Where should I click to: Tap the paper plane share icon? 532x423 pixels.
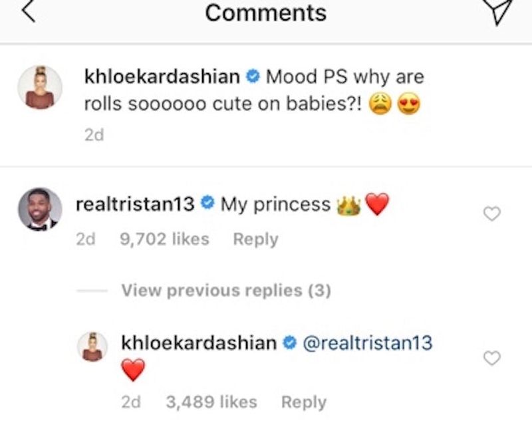point(503,13)
